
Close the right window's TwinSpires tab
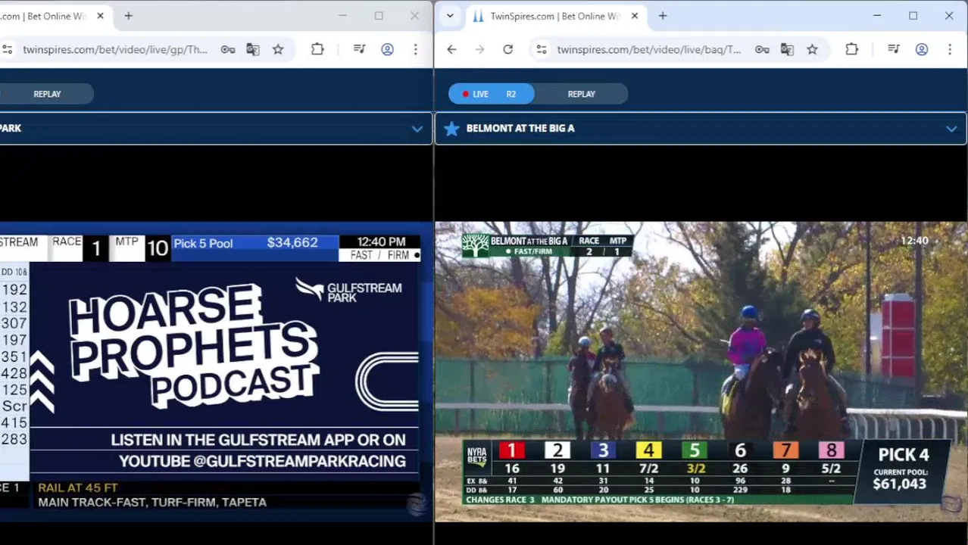pyautogui.click(x=635, y=16)
